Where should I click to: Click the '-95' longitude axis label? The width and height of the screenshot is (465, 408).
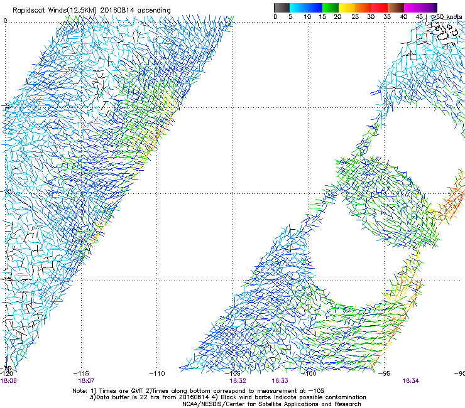[385, 373]
